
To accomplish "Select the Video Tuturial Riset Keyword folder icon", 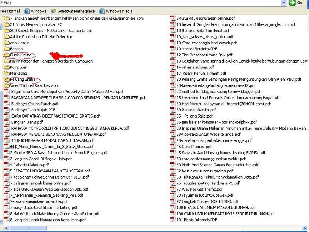I will point(7,85).
